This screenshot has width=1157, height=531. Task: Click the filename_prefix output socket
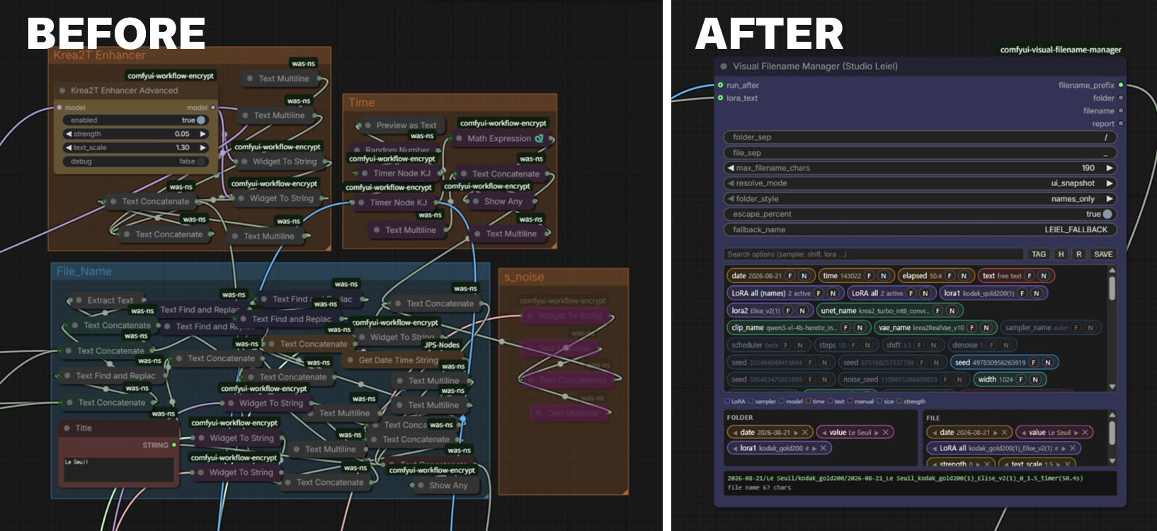pos(1121,86)
